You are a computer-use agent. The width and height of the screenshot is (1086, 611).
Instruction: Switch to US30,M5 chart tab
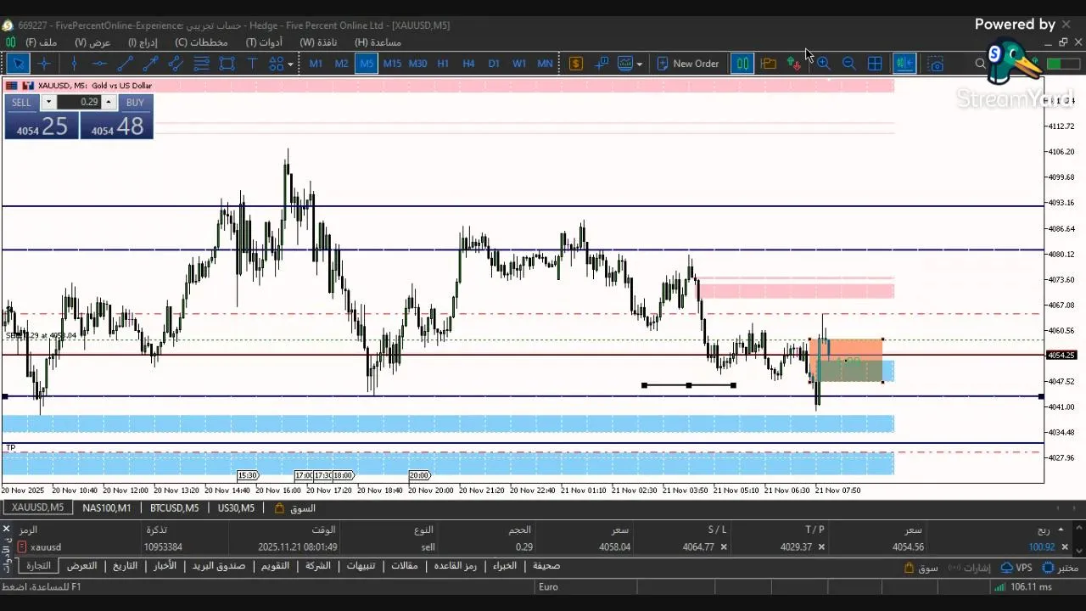pos(236,508)
